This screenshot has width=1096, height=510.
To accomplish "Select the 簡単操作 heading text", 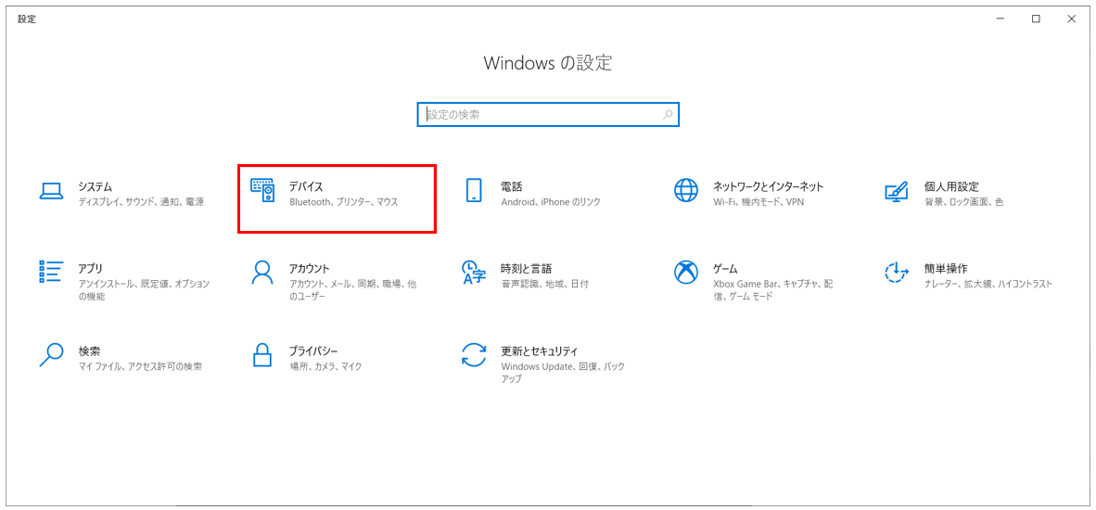I will (x=946, y=268).
